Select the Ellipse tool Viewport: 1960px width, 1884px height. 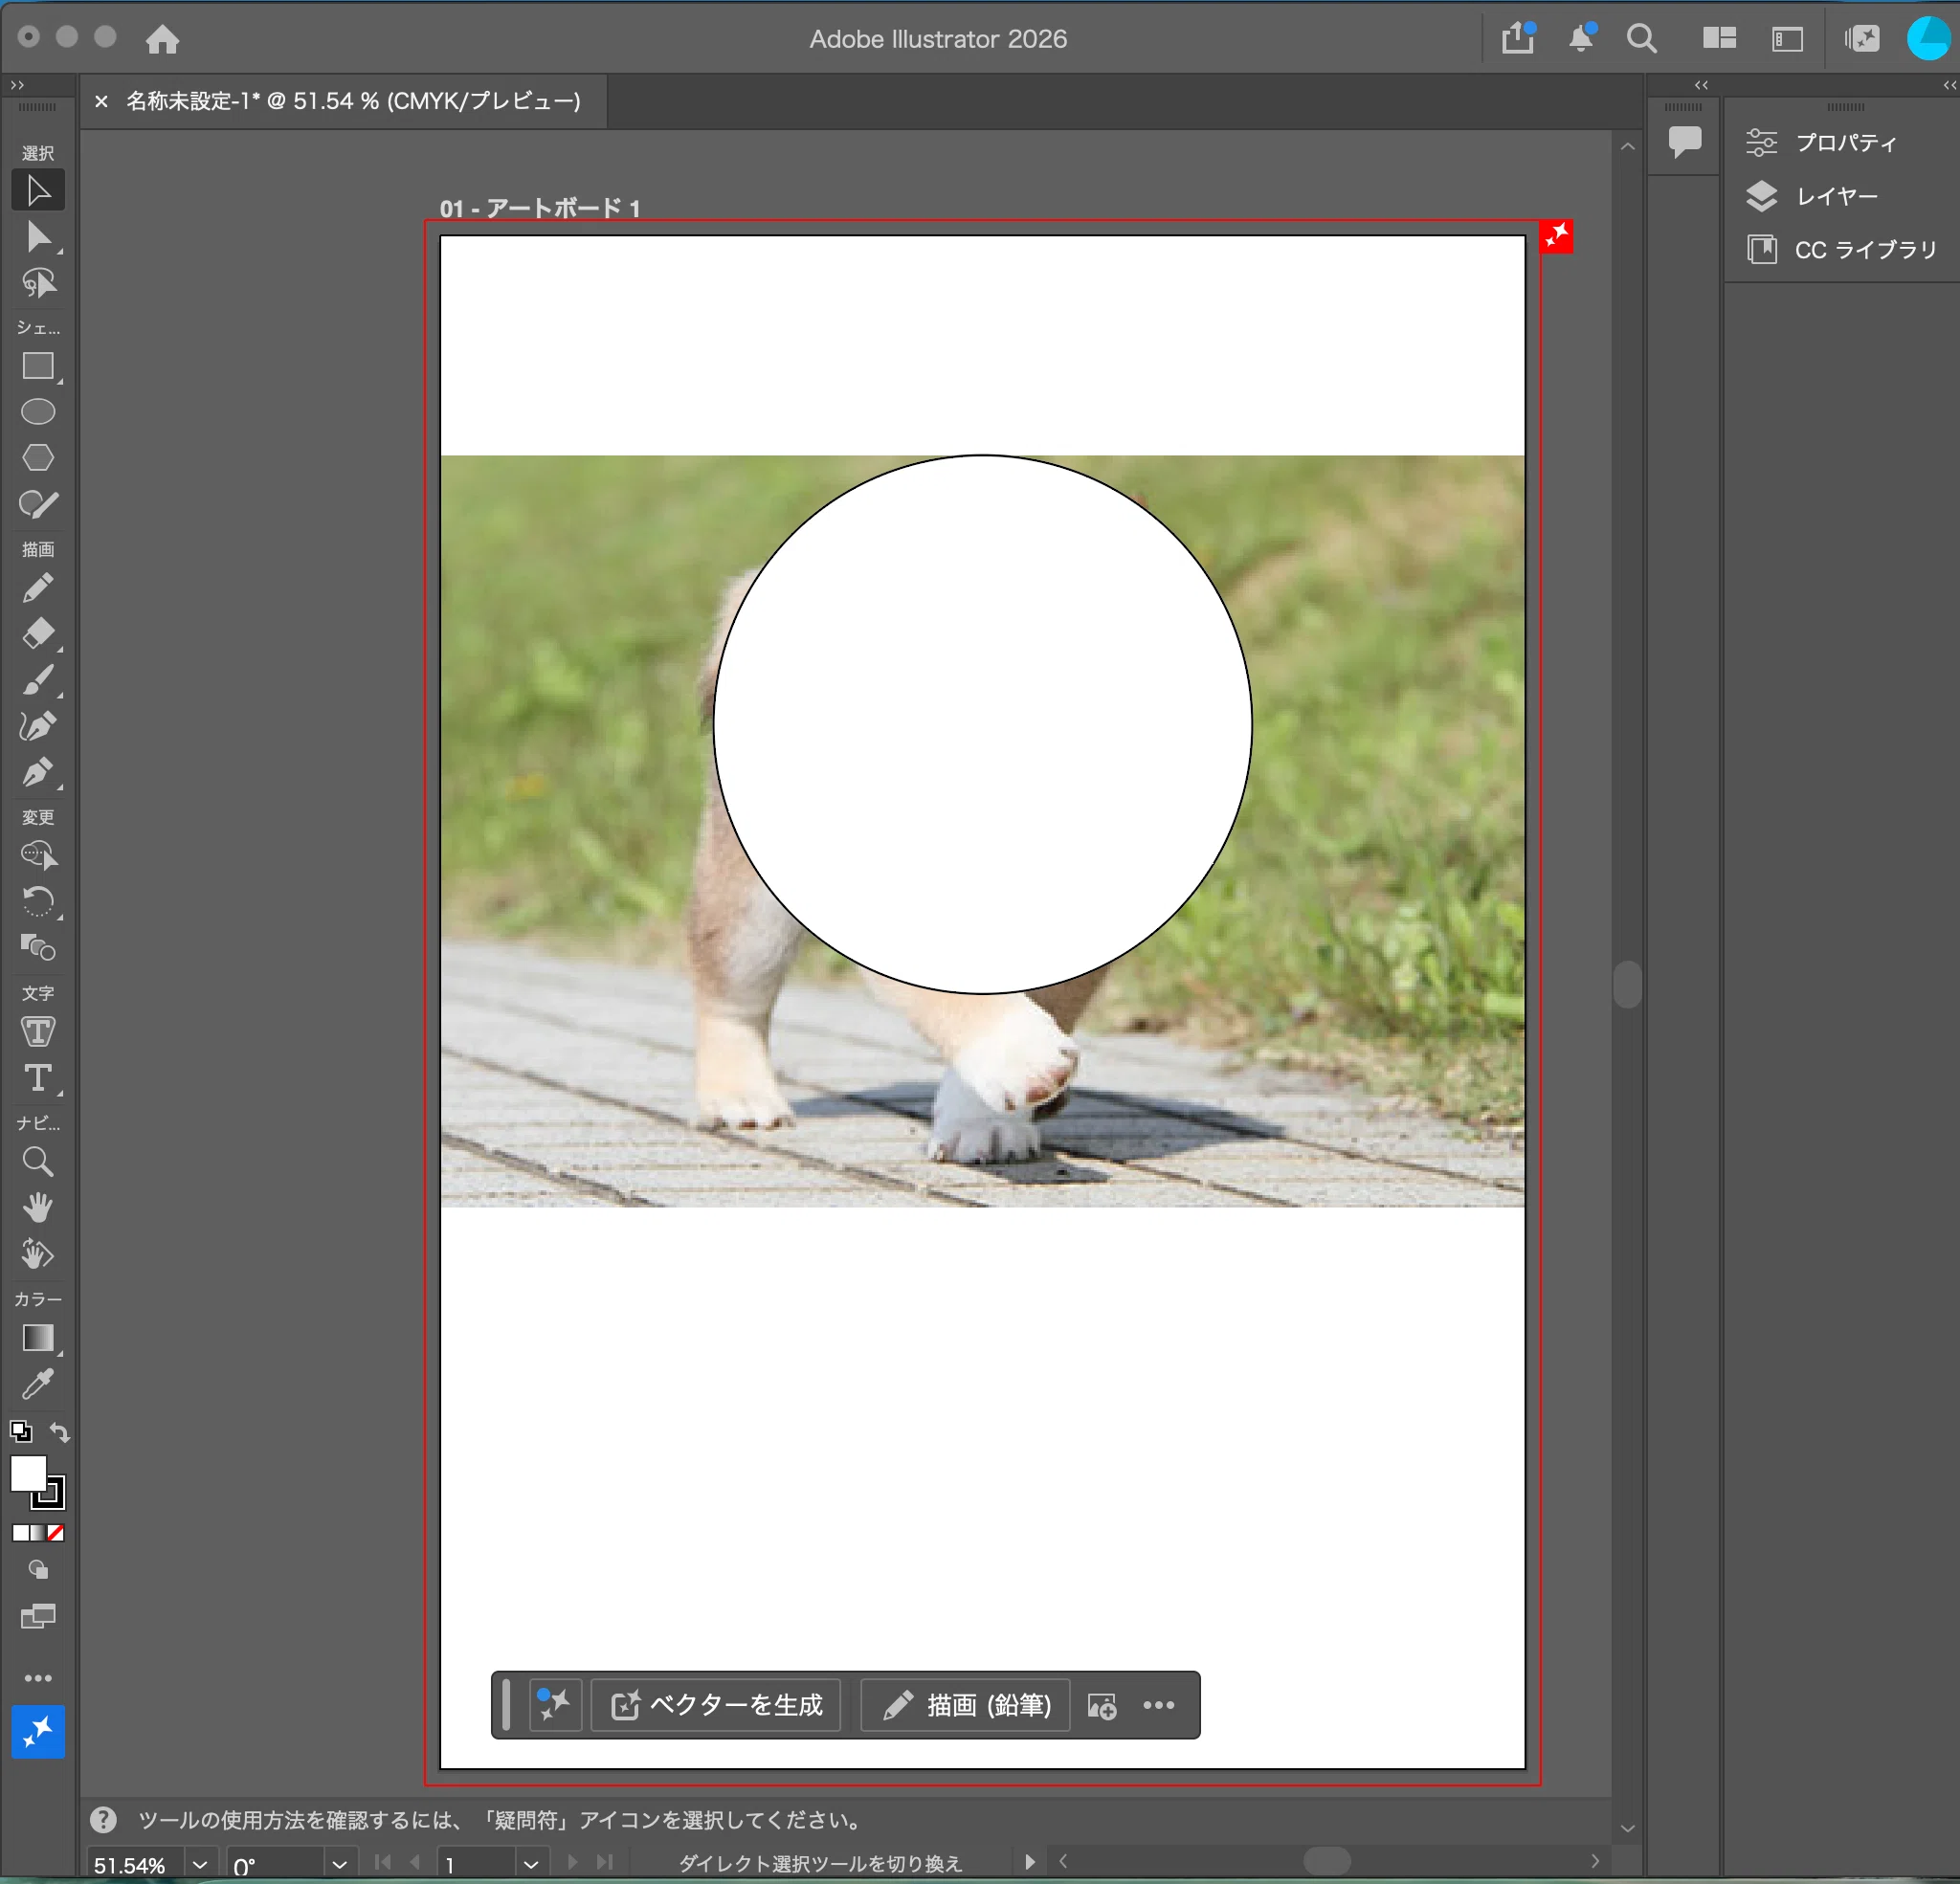pyautogui.click(x=38, y=411)
